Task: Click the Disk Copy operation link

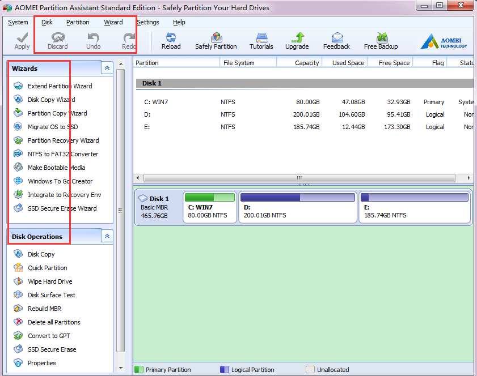Action: 41,254
